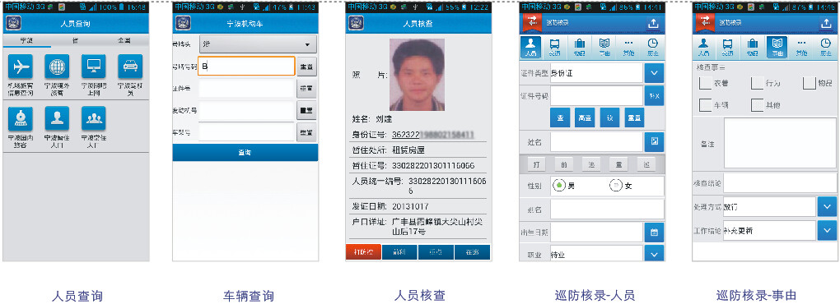Tap person photo in 人员核查

click(417, 75)
